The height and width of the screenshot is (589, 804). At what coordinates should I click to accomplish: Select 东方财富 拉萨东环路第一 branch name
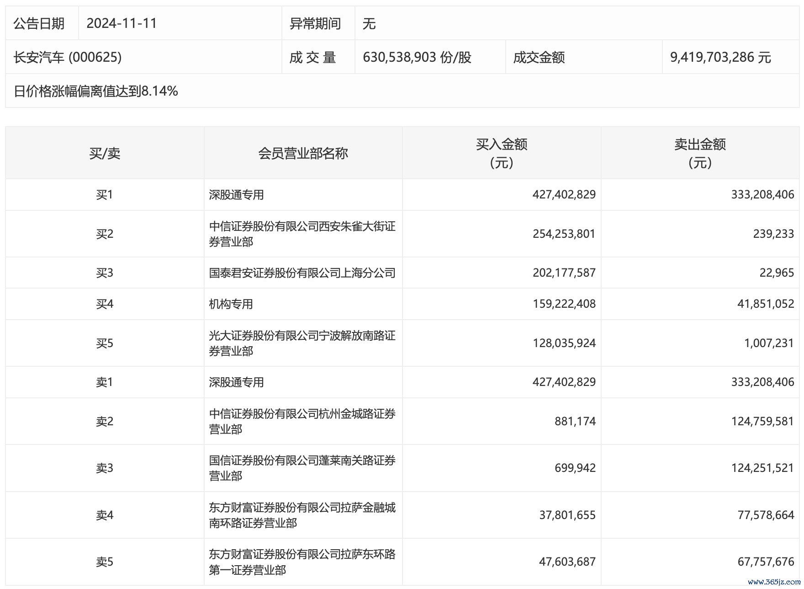tap(302, 562)
